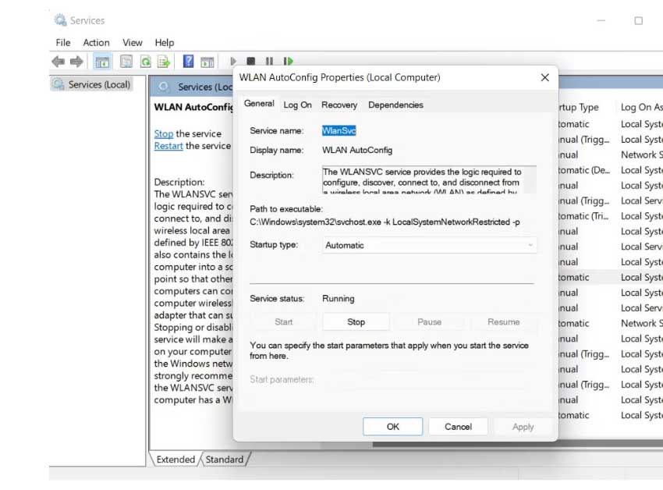
Task: Click the disabled Start button in dialog
Action: 283,322
